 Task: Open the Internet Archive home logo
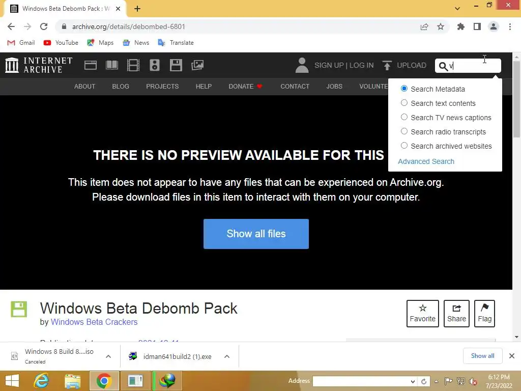coord(39,65)
